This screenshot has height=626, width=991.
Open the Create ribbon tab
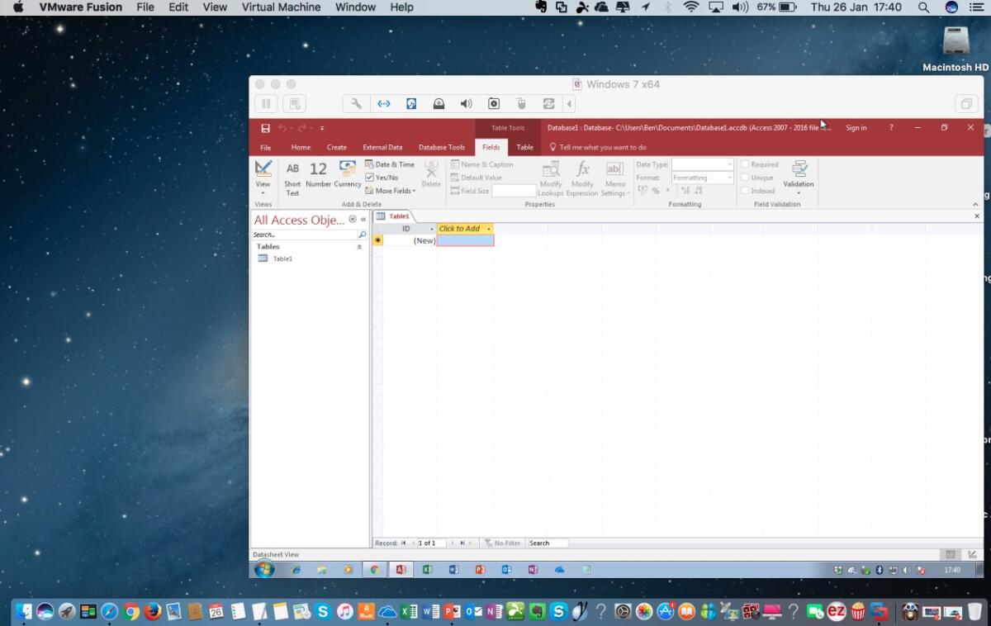(x=337, y=146)
